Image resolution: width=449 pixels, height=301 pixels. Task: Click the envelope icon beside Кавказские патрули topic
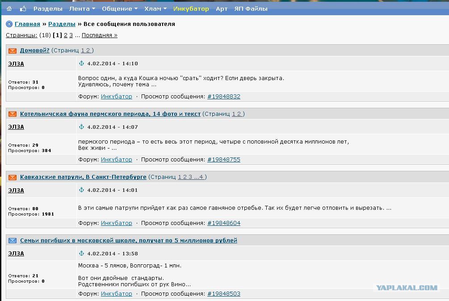13,178
